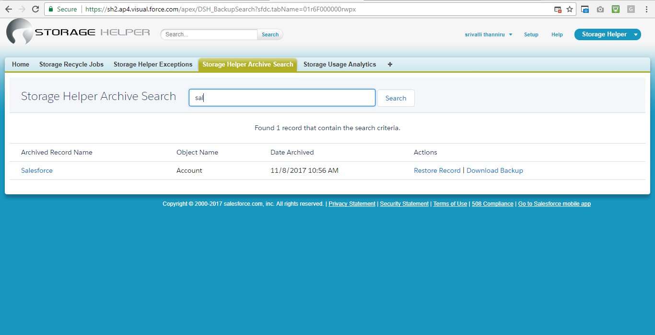Screen dimensions: 655x335
Task: Click the 'Found 1 record' results message
Action: point(327,128)
